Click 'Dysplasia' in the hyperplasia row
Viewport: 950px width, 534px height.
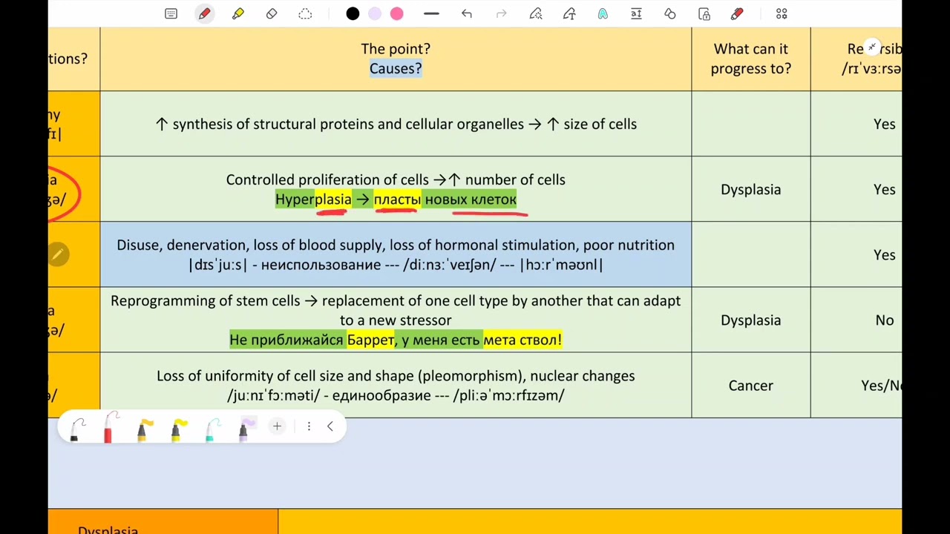point(751,189)
